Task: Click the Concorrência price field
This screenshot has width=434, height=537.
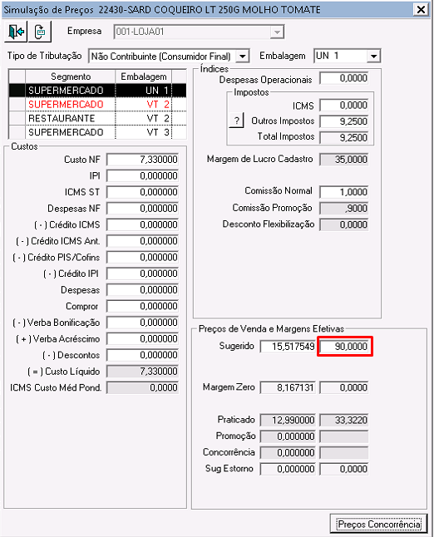Action: click(288, 453)
